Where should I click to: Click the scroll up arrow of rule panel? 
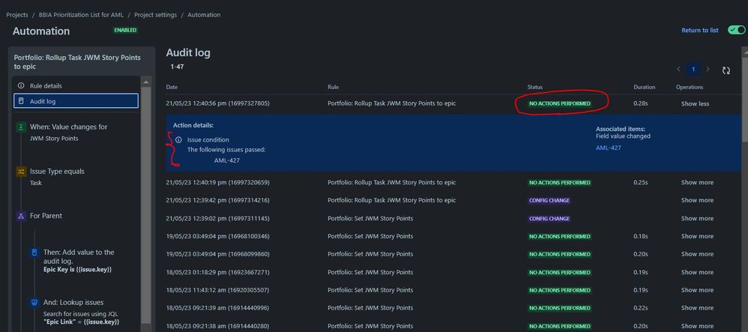(146, 82)
